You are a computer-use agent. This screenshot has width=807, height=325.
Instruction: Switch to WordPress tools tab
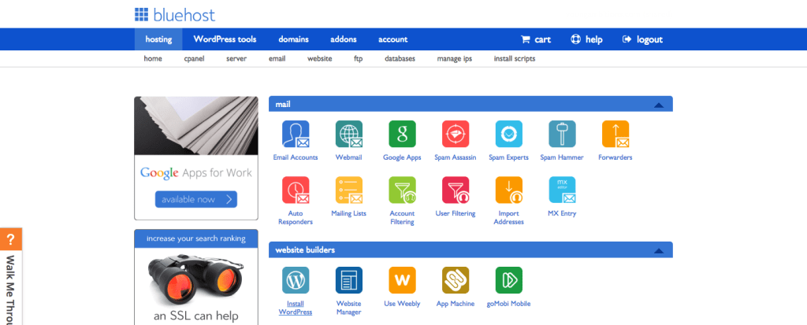point(225,39)
